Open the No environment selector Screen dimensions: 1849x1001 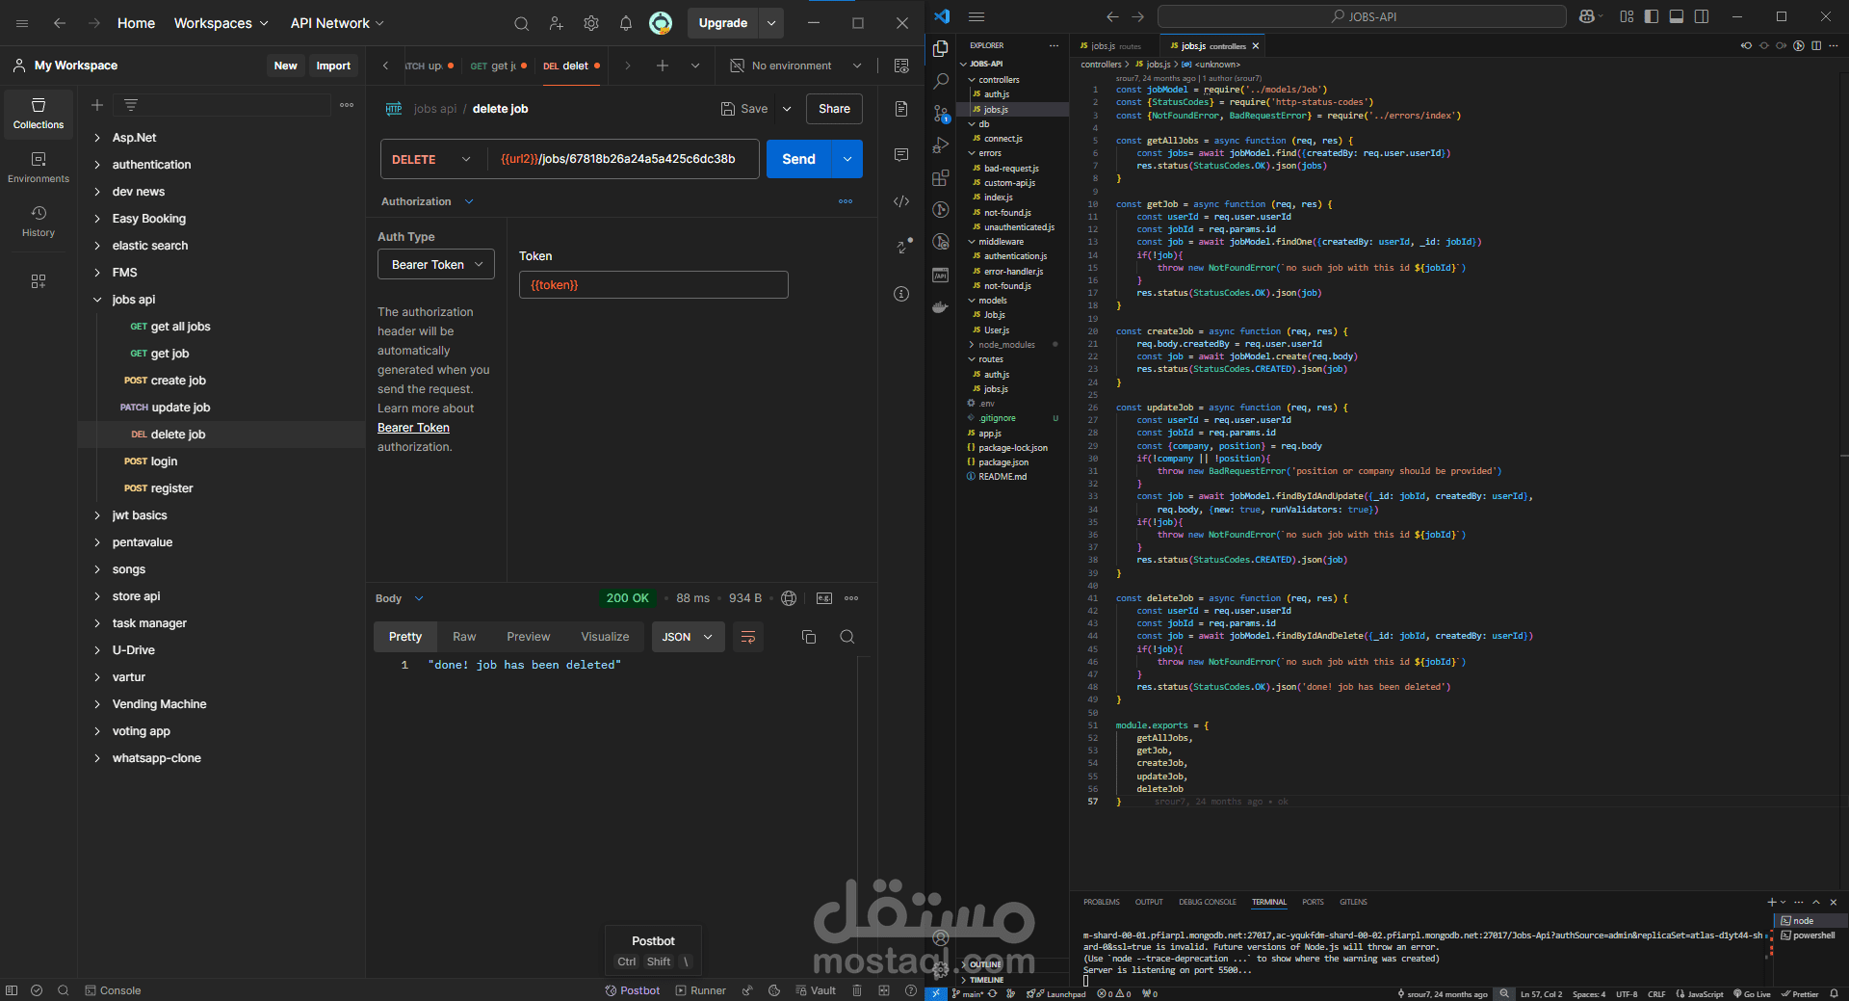coord(795,66)
